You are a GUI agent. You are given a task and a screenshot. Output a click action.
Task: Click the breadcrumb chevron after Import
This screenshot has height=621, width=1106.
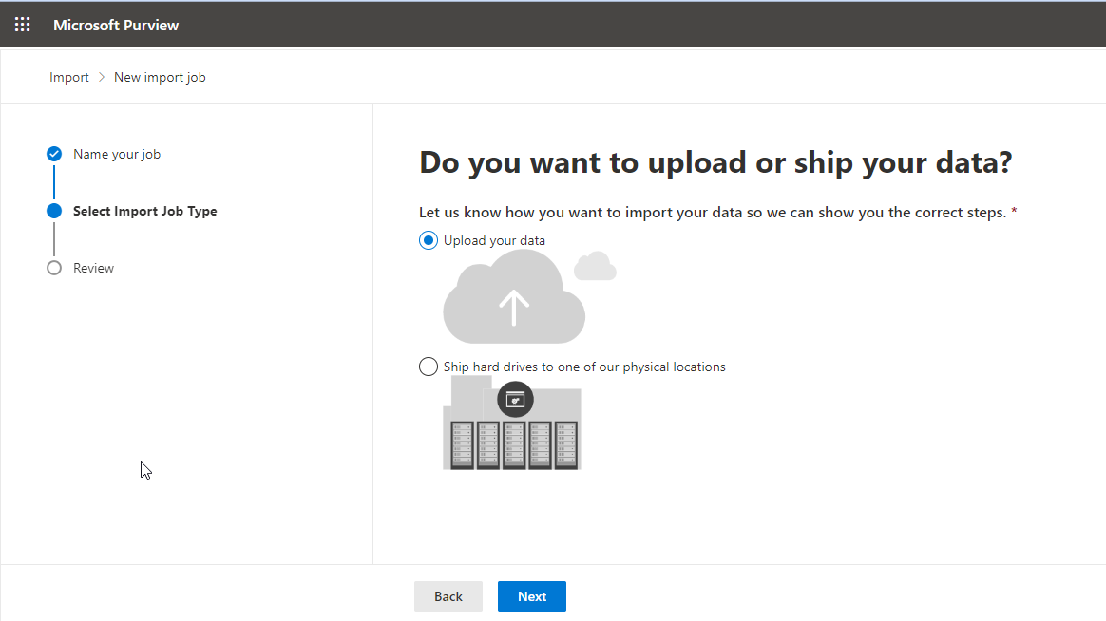click(102, 77)
